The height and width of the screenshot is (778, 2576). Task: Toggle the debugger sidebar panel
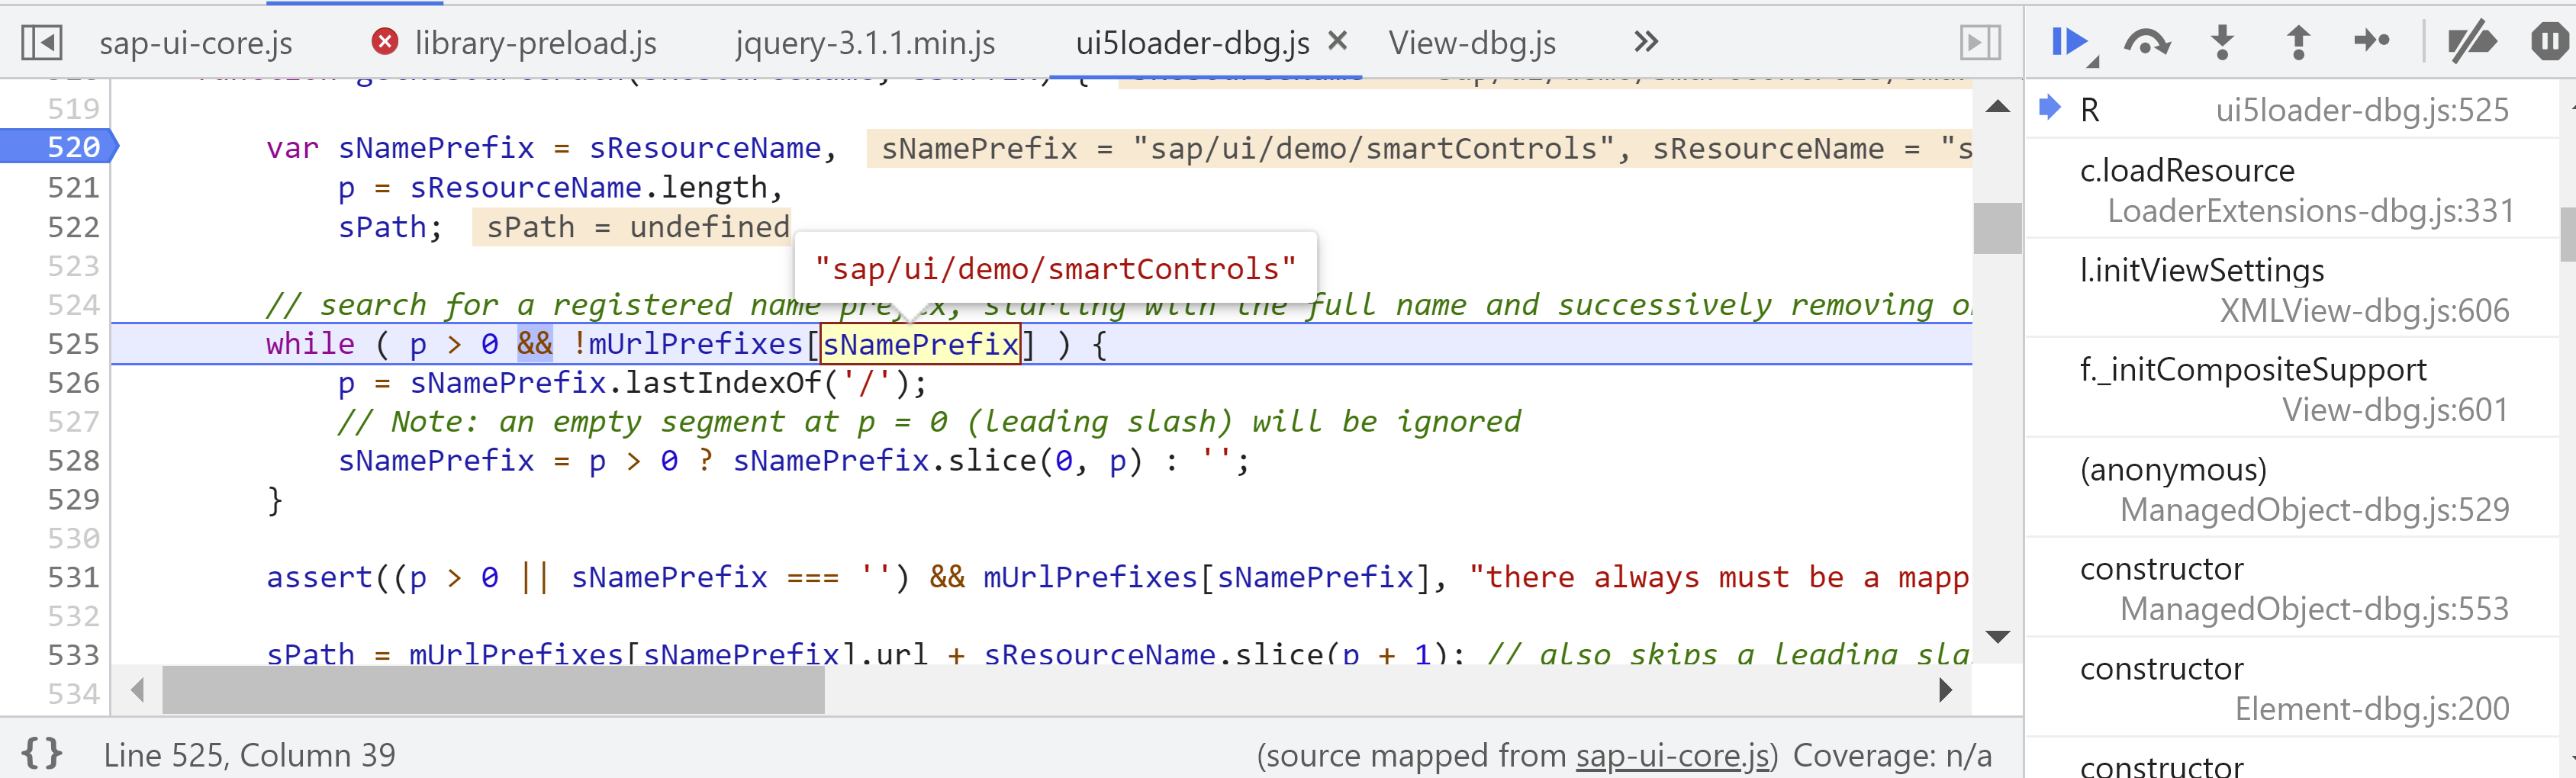1979,43
